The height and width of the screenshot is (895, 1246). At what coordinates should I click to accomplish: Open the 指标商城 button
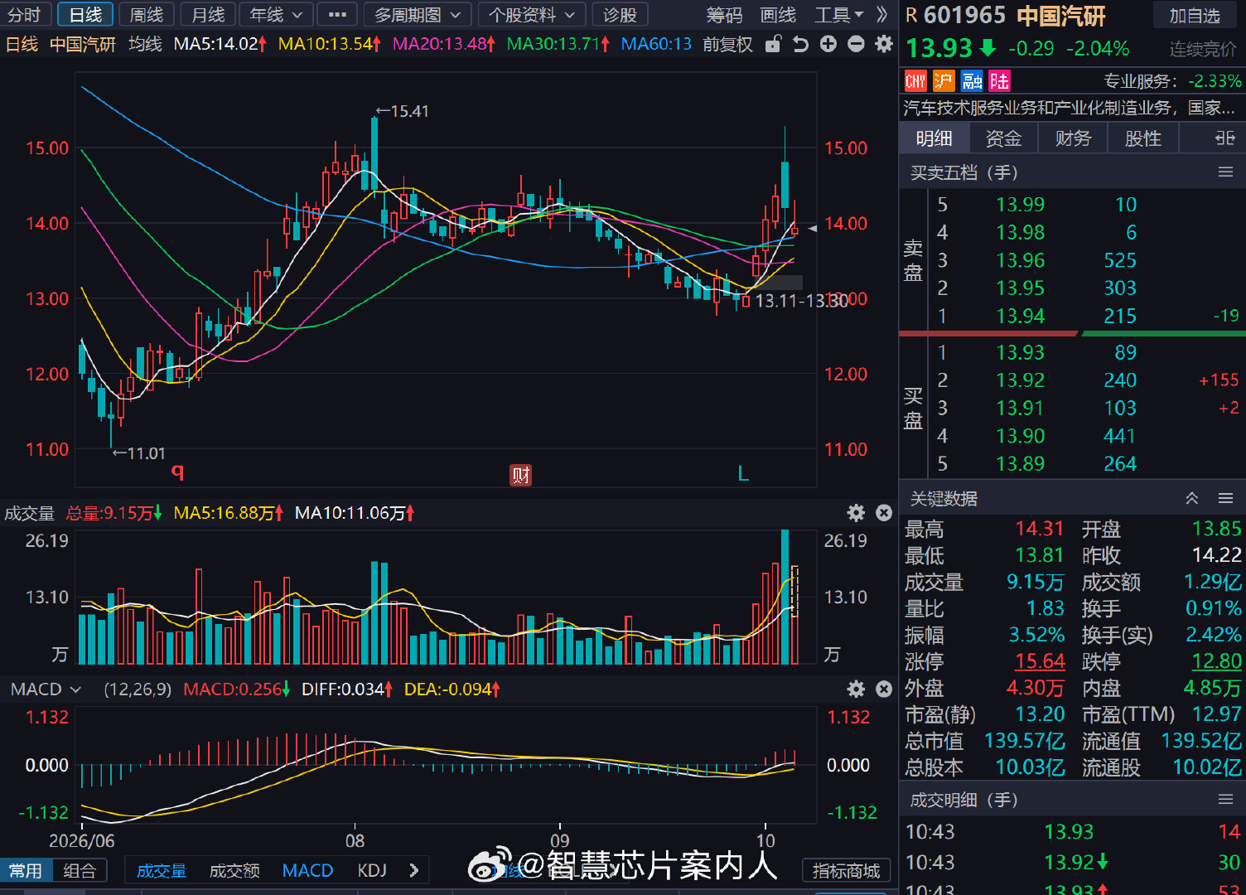(x=846, y=871)
